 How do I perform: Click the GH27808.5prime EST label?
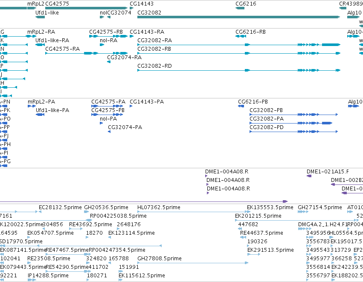[160, 259]
